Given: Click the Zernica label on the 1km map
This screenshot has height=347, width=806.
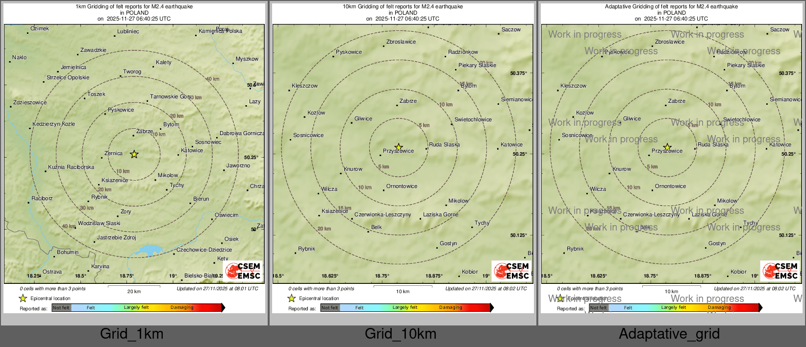Looking at the screenshot, I should [x=114, y=153].
